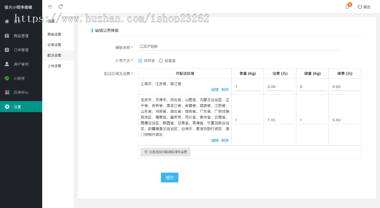380x208 pixels.
Task: Open 应用中心 in sidebar
Action: tap(21, 92)
